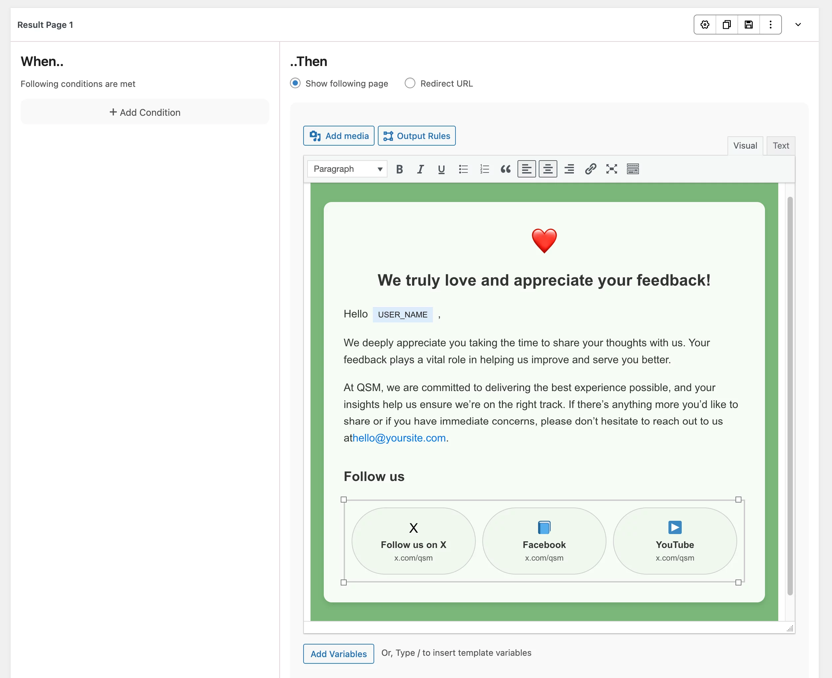Toggle Italic formatting
Image resolution: width=832 pixels, height=678 pixels.
click(x=420, y=169)
